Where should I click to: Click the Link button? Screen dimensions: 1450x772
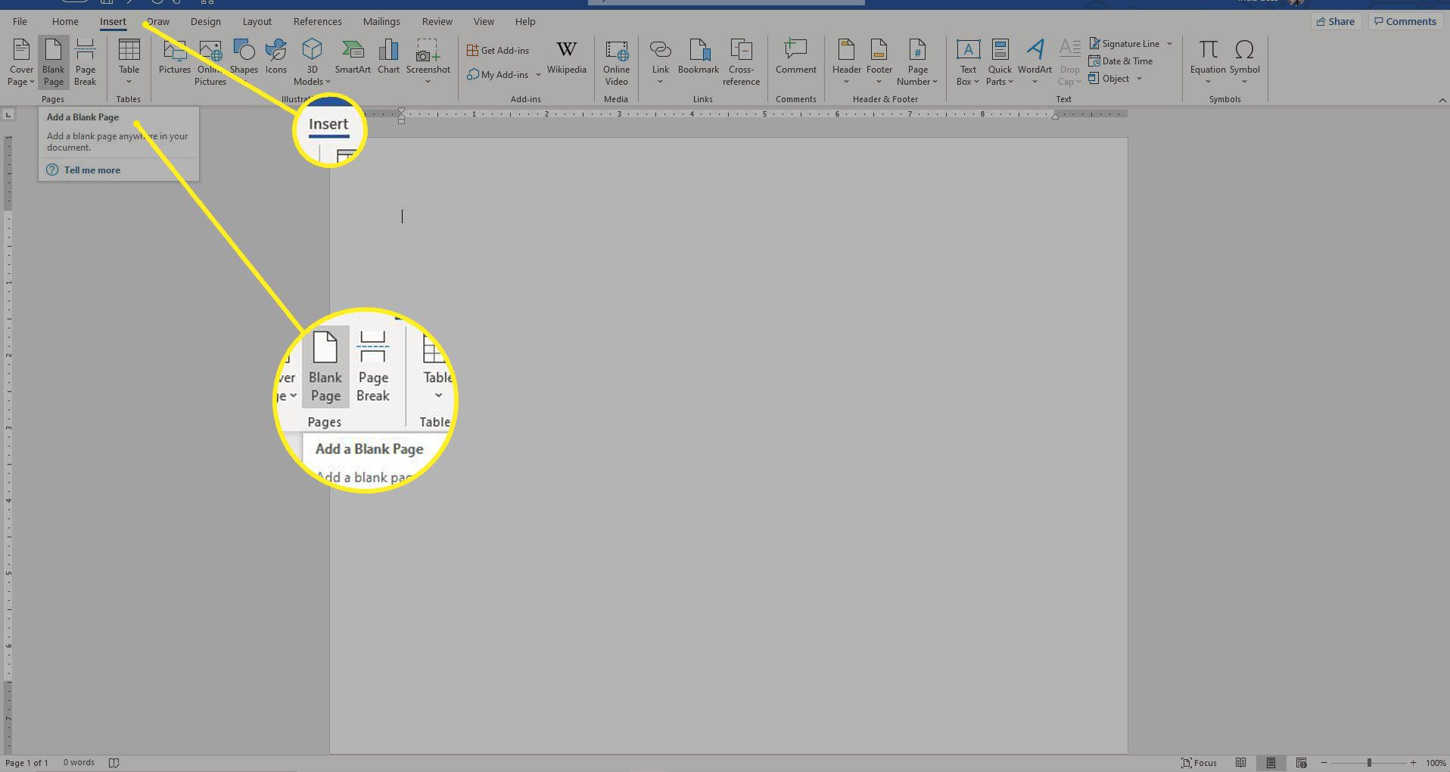coord(661,62)
